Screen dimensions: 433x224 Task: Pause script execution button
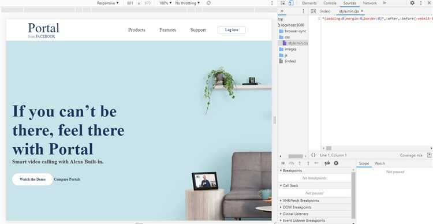[283, 163]
